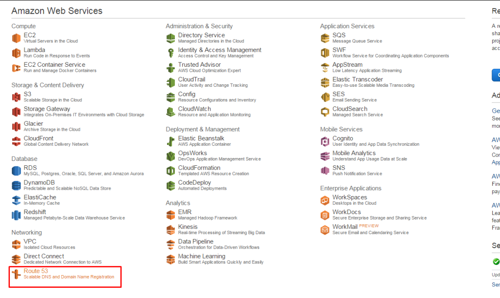Click the SNS notification icon
This screenshot has width=500, height=298.
325,171
